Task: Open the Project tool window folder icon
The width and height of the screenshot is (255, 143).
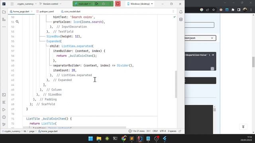Action: point(4,12)
